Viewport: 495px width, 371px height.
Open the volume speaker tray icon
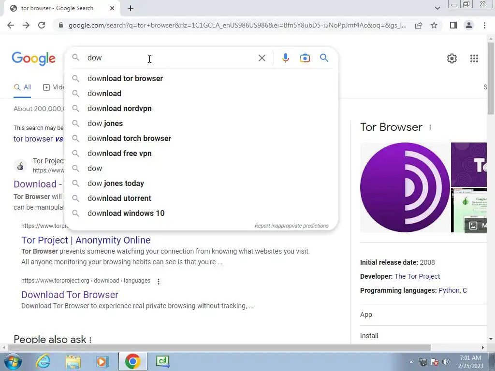446,362
